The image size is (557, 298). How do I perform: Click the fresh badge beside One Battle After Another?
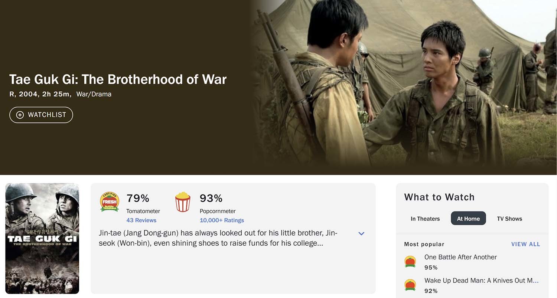click(410, 262)
